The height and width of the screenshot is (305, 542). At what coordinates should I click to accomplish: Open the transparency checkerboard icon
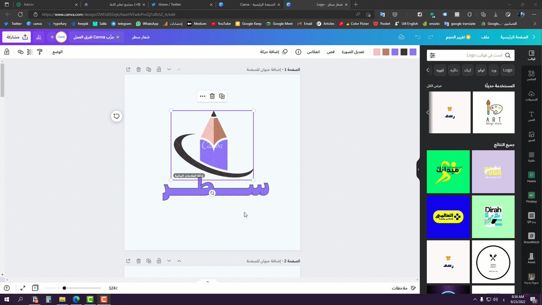point(30,52)
